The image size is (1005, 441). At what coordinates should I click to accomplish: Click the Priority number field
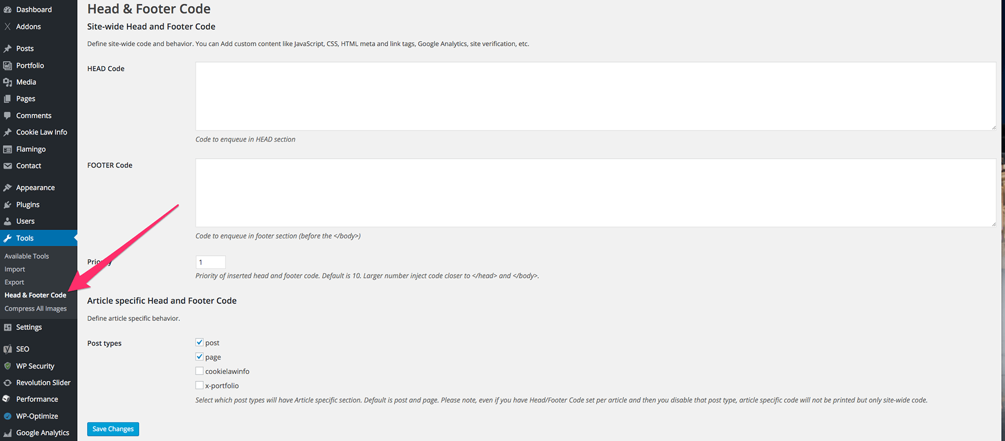click(x=210, y=262)
